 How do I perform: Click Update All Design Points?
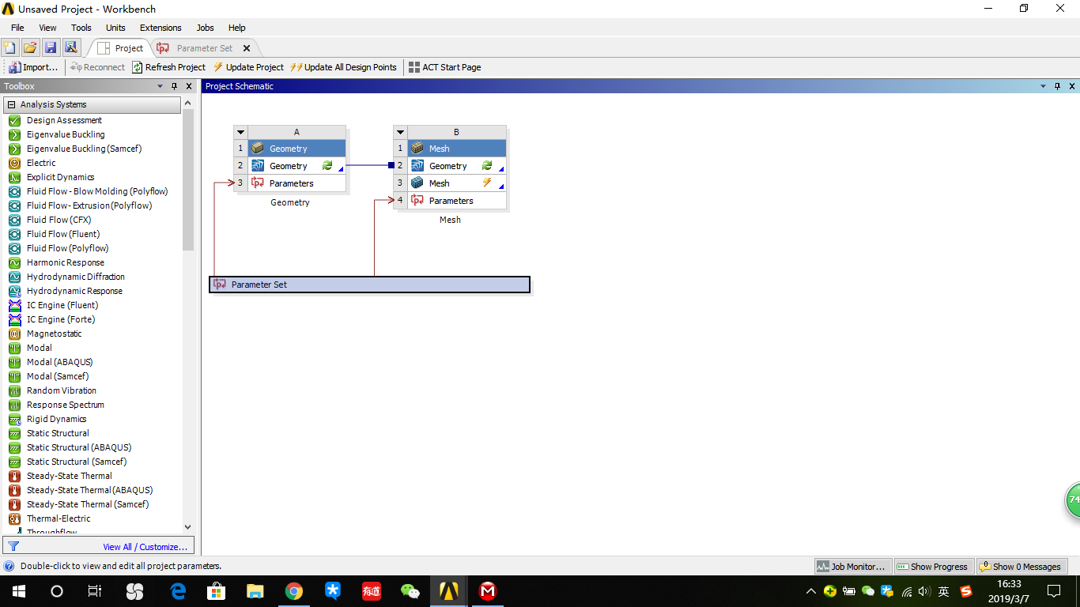pyautogui.click(x=343, y=67)
